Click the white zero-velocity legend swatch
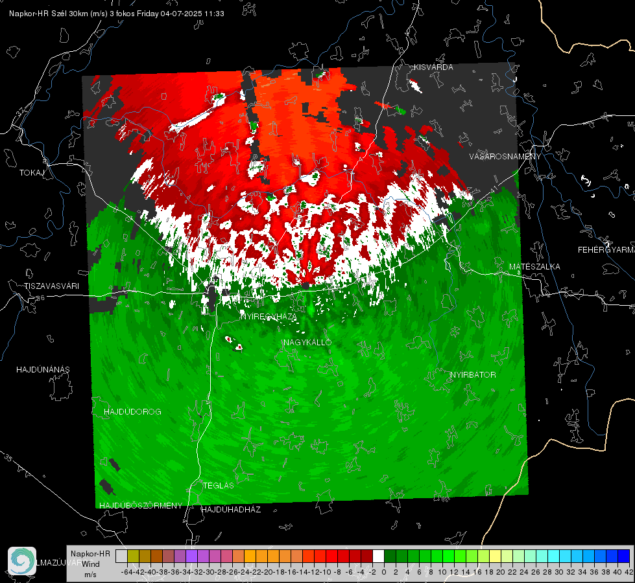Screen dimensions: 635x583 [378, 556]
